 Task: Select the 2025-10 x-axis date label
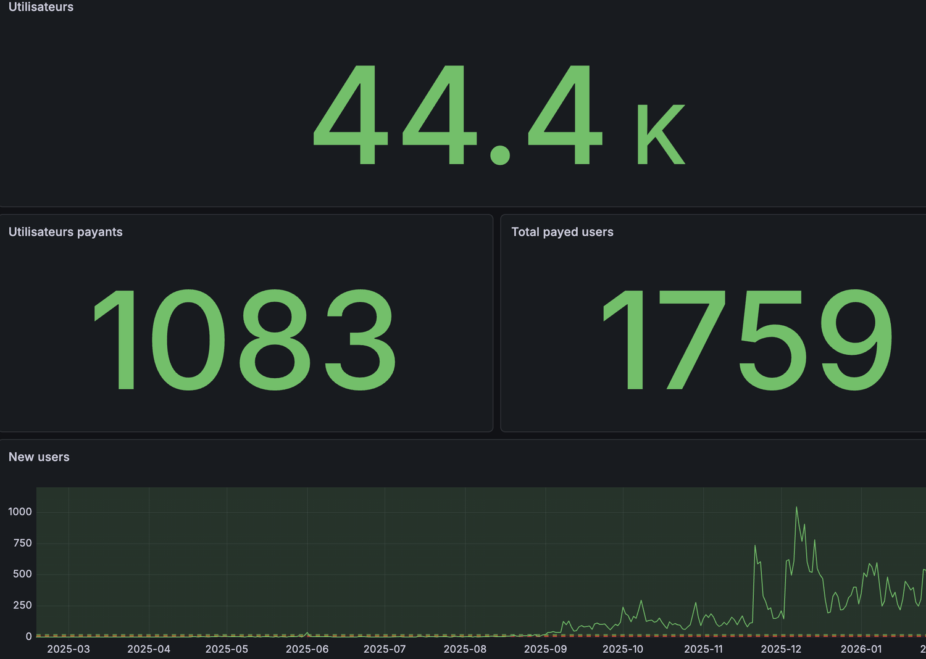click(x=623, y=649)
